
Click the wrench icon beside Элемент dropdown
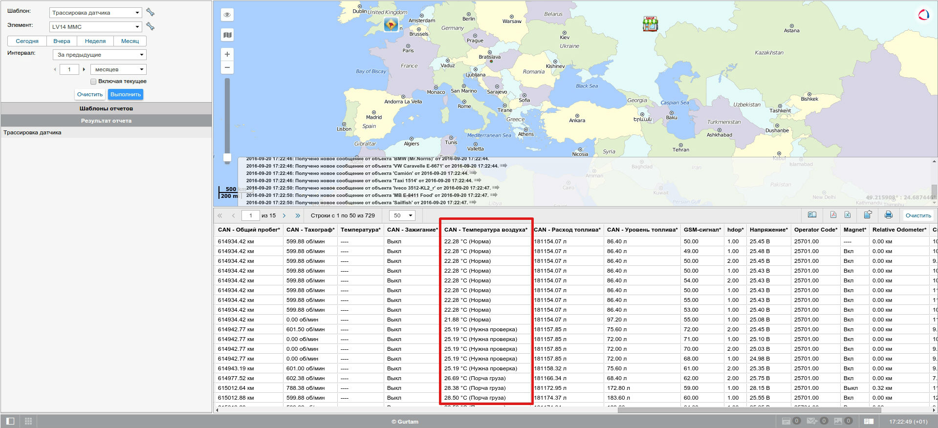[150, 26]
